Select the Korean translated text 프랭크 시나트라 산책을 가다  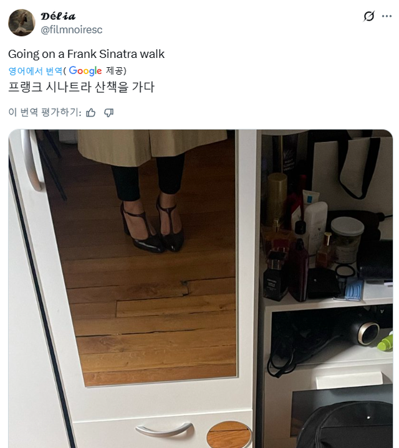coord(82,87)
